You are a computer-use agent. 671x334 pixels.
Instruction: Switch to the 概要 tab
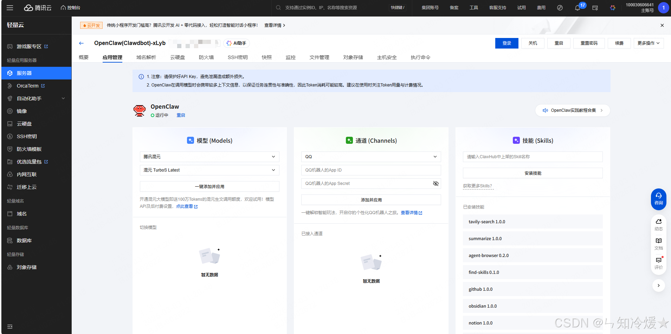click(84, 57)
